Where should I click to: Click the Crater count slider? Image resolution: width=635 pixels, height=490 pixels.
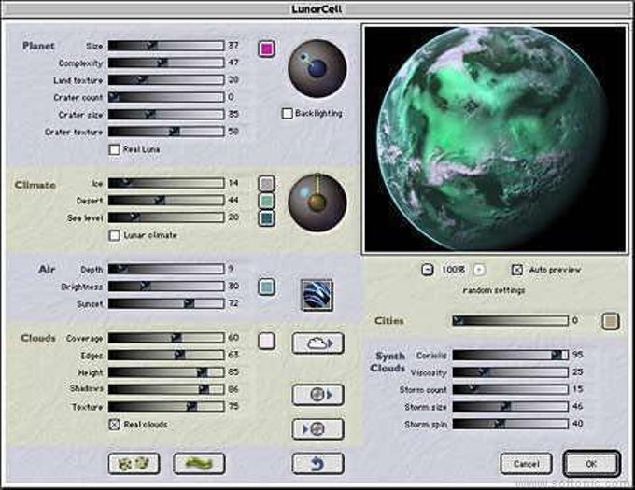pyautogui.click(x=166, y=97)
